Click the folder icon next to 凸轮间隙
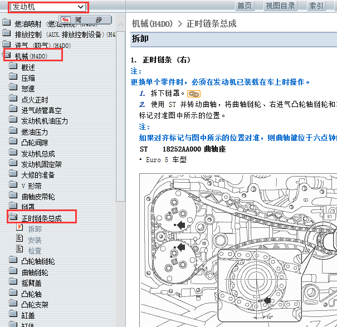The image size is (337, 327). click(13, 141)
